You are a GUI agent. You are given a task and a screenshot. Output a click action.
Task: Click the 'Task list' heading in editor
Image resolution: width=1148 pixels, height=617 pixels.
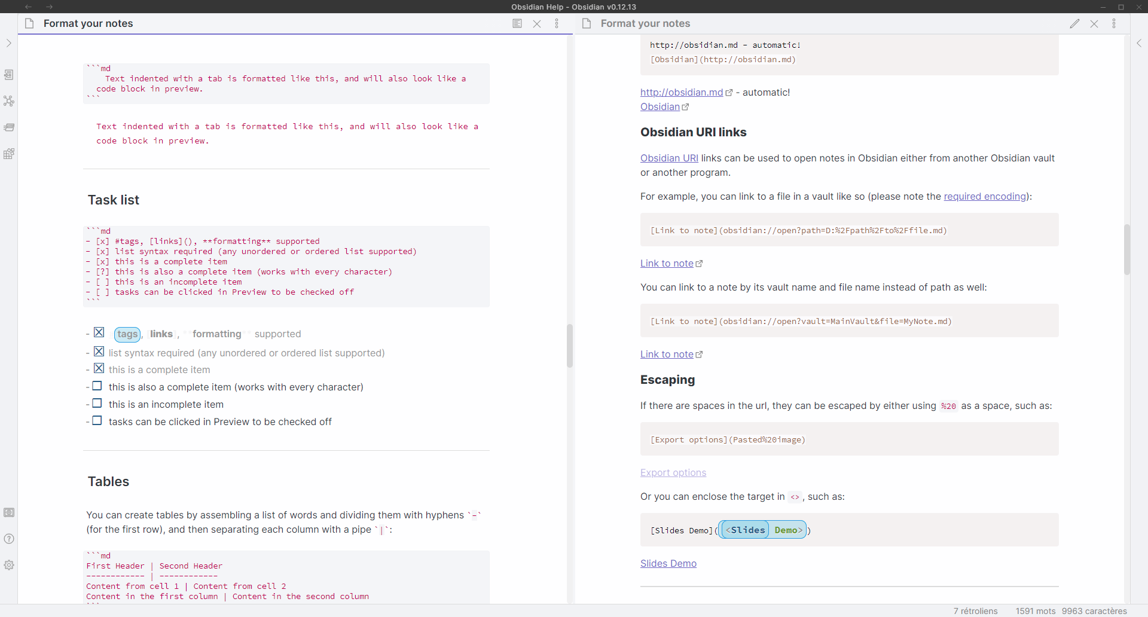114,200
